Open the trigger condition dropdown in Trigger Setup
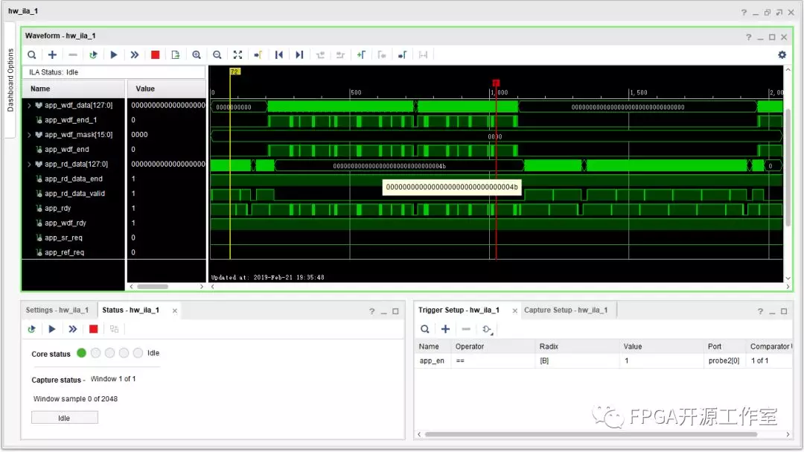The height and width of the screenshot is (452, 804). [488, 329]
